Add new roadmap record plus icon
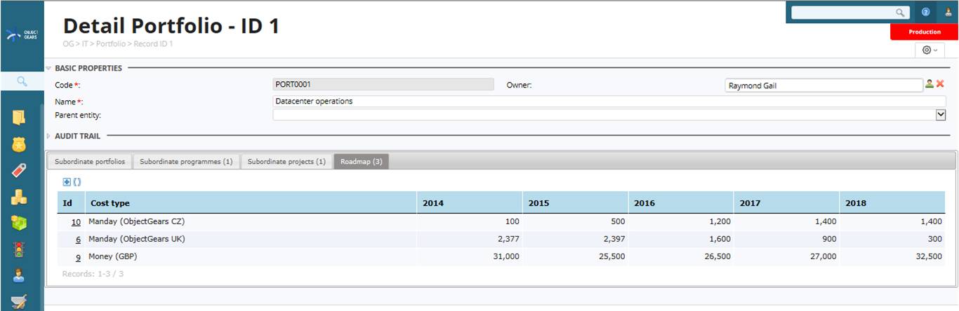959x311 pixels. (67, 181)
